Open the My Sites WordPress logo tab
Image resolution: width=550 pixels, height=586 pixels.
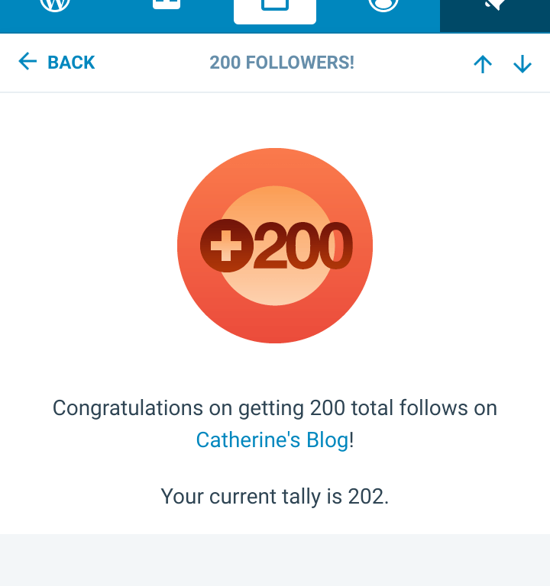55,6
